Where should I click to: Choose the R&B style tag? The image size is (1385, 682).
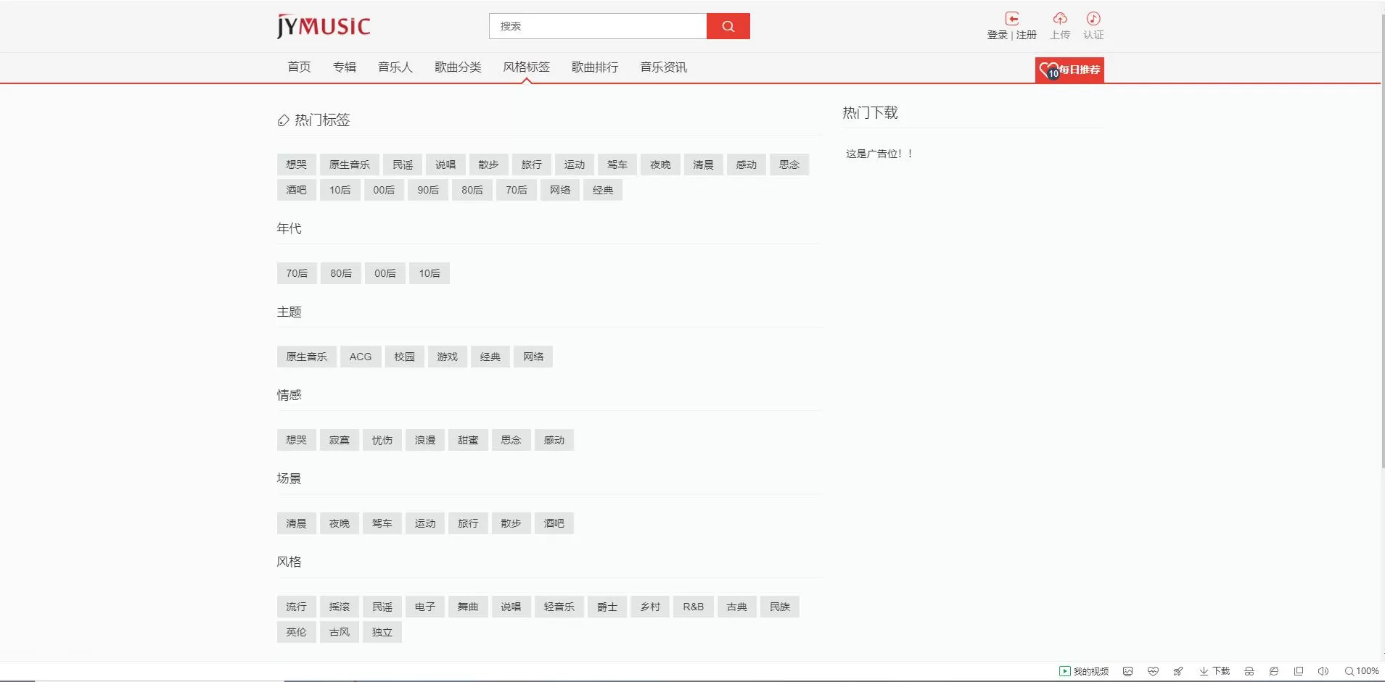(694, 607)
